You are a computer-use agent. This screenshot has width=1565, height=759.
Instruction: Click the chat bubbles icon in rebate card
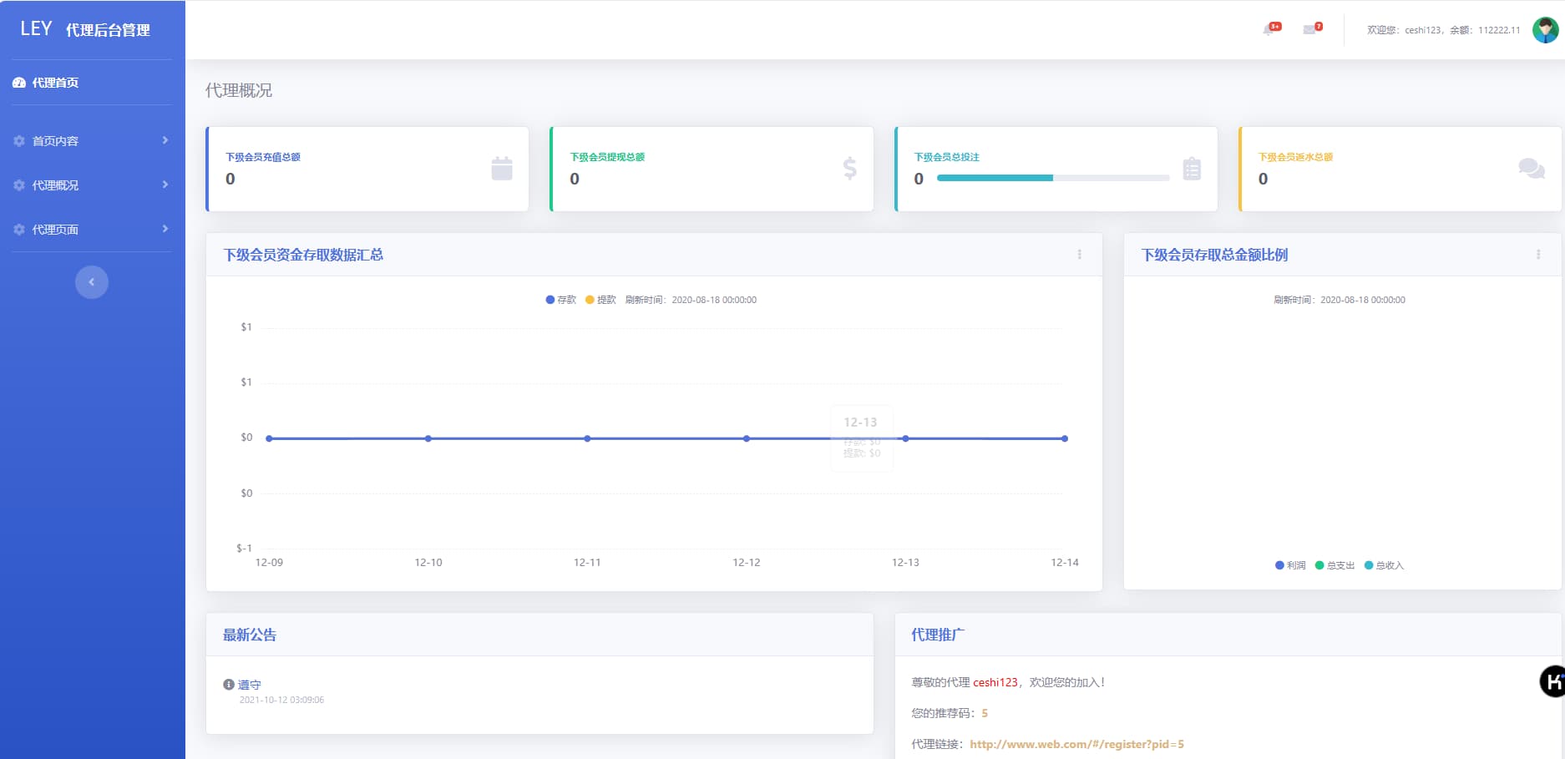1531,169
